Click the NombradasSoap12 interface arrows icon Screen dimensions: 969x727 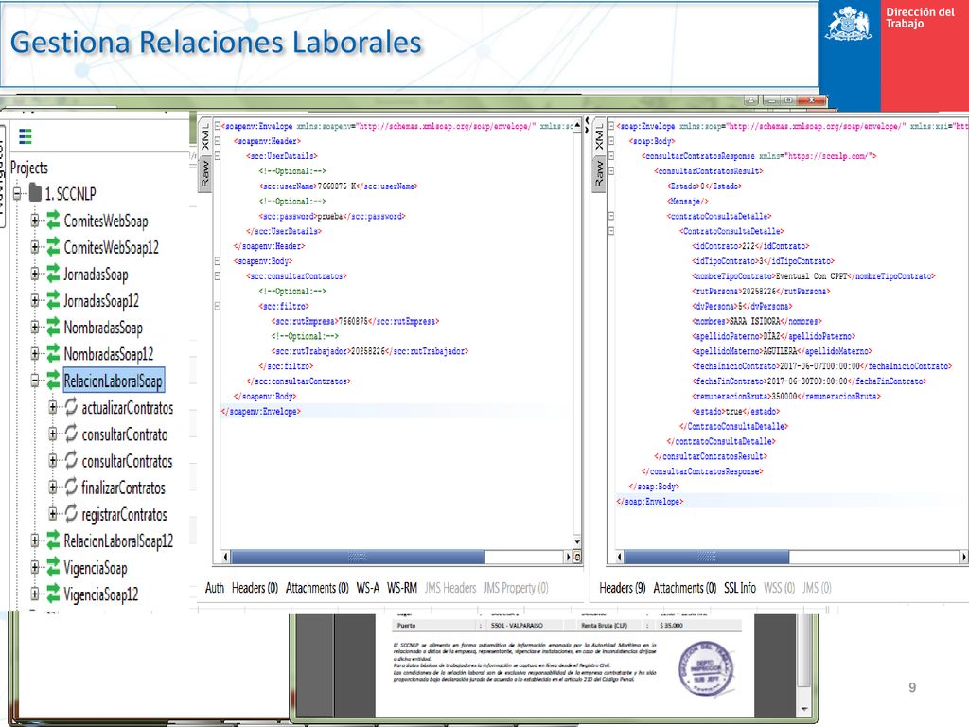[54, 353]
